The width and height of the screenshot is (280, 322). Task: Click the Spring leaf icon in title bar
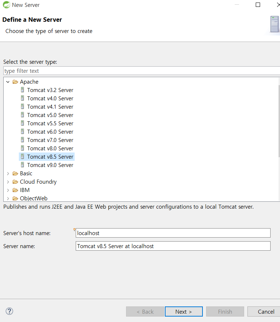(7, 5)
